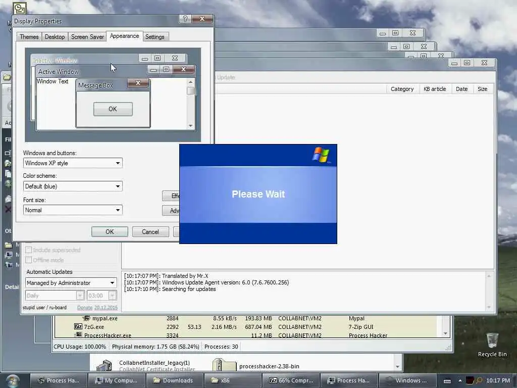Click the preview window scrollbar up arrow
This screenshot has height=388, width=517.
coord(190,82)
